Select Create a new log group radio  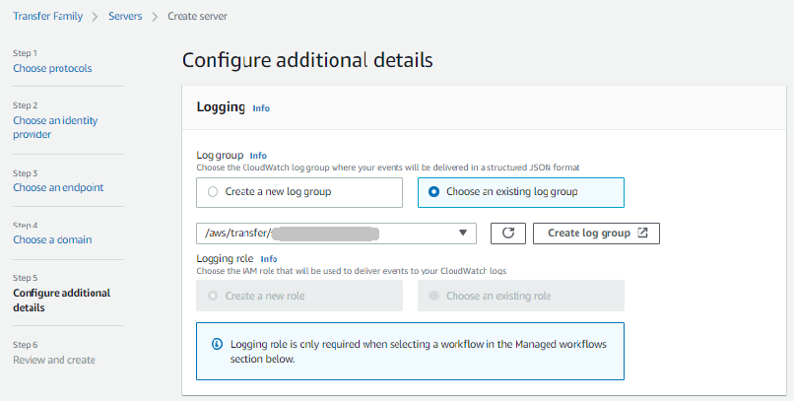pos(213,192)
